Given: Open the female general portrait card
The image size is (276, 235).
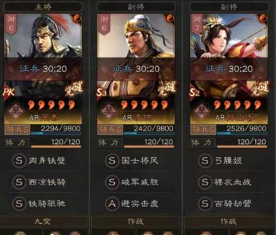Looking at the screenshot, I should point(229,69).
